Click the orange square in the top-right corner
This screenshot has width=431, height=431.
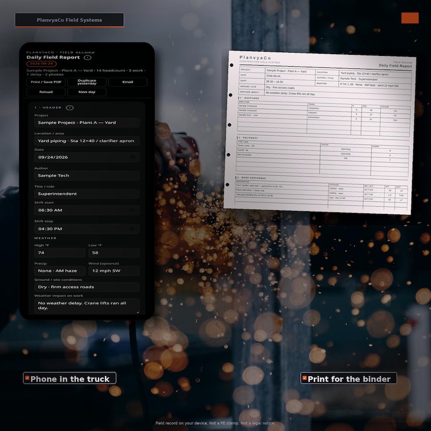tap(410, 18)
